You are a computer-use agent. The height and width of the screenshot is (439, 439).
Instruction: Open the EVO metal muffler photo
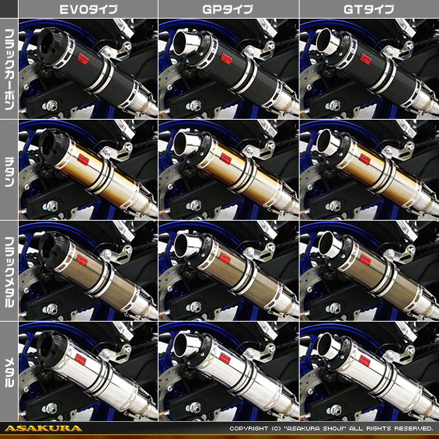(x=89, y=371)
